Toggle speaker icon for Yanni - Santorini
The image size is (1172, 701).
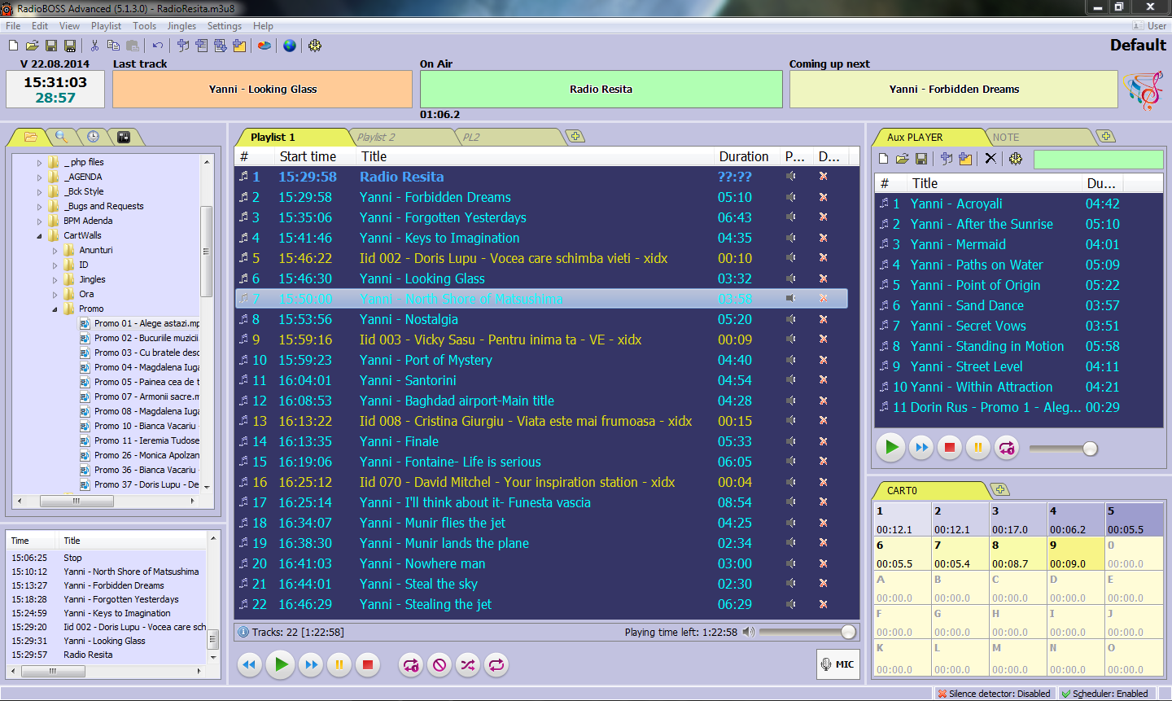[791, 379]
